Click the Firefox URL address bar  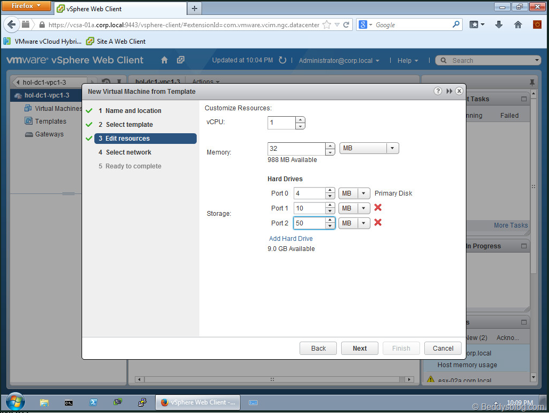183,25
